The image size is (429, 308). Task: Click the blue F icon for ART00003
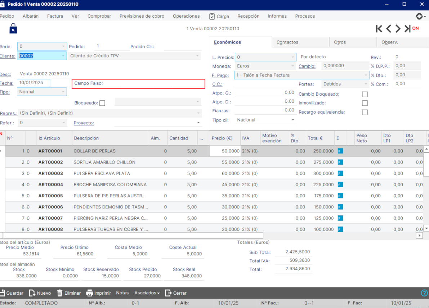[x=340, y=173]
